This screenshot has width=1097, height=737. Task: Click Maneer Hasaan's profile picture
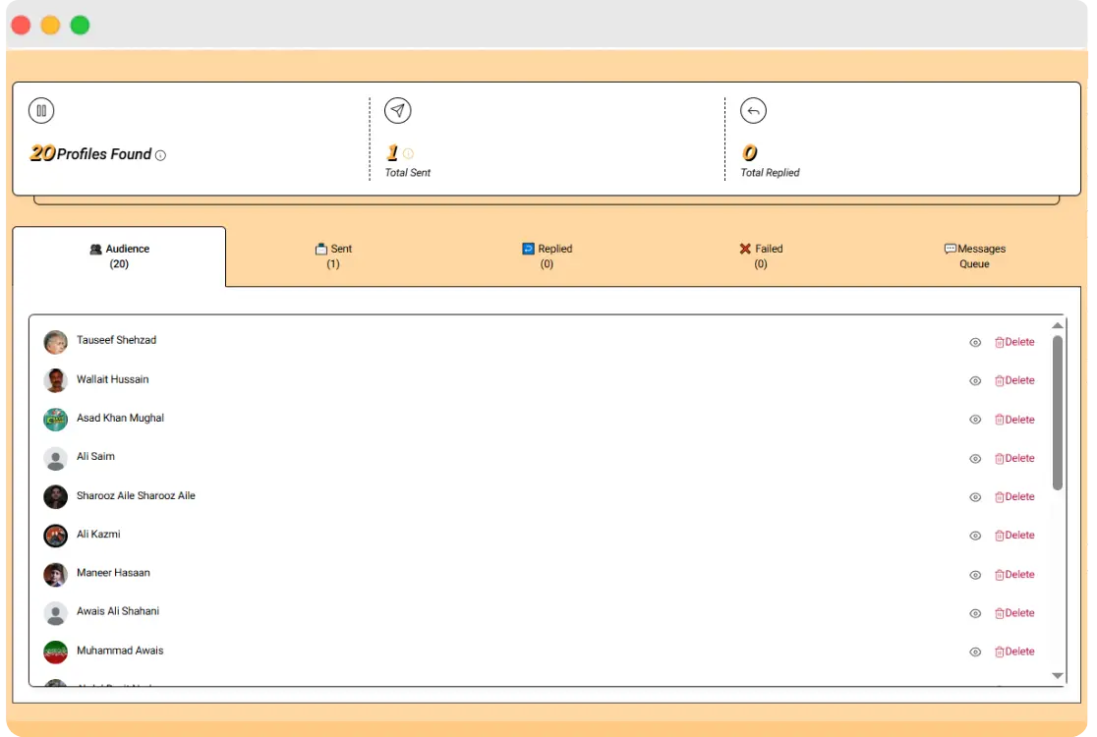click(55, 575)
